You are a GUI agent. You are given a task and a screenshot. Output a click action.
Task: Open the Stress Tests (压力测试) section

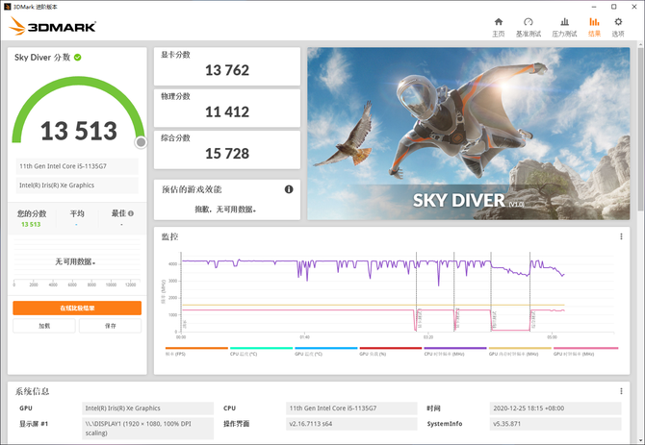click(564, 26)
